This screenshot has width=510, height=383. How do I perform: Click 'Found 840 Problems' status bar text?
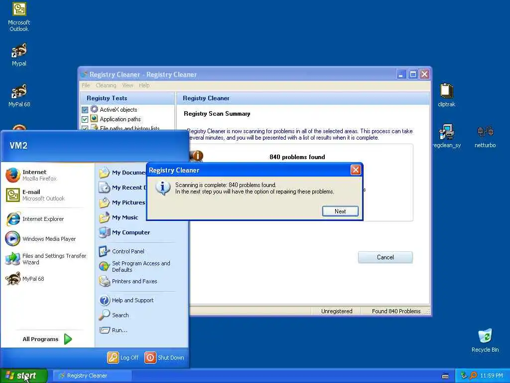coord(396,311)
